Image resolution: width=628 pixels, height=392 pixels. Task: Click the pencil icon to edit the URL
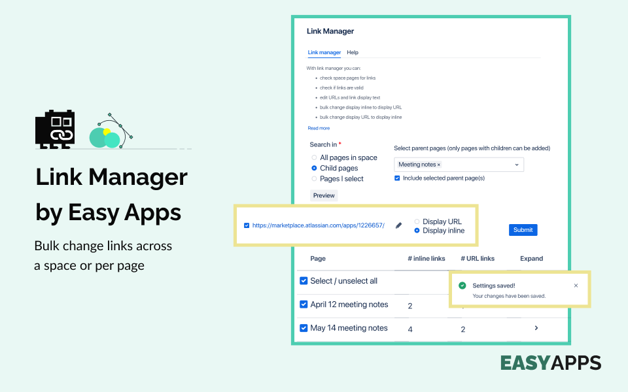pos(398,225)
